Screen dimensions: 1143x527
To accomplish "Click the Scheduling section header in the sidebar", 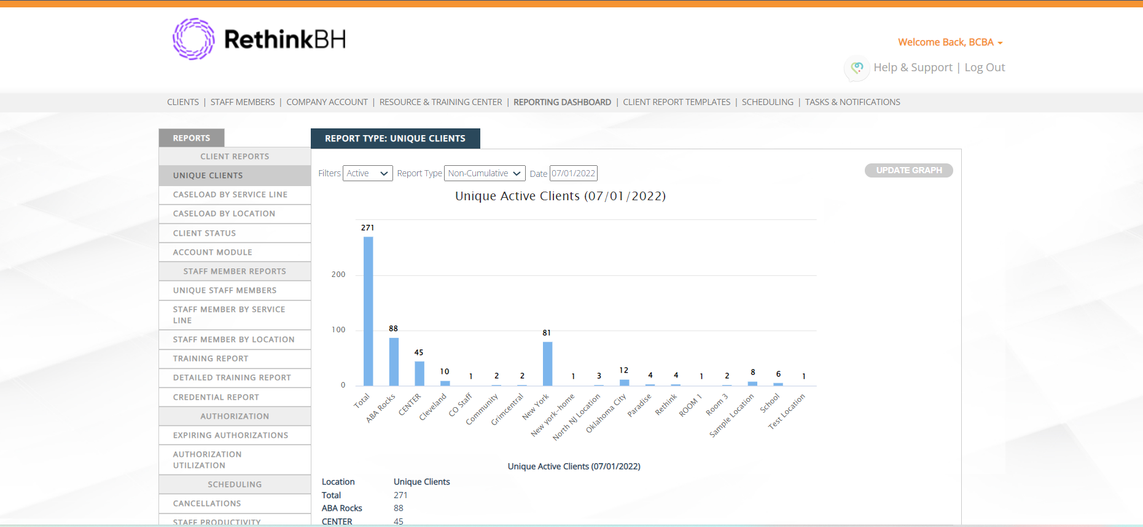I will 235,485.
